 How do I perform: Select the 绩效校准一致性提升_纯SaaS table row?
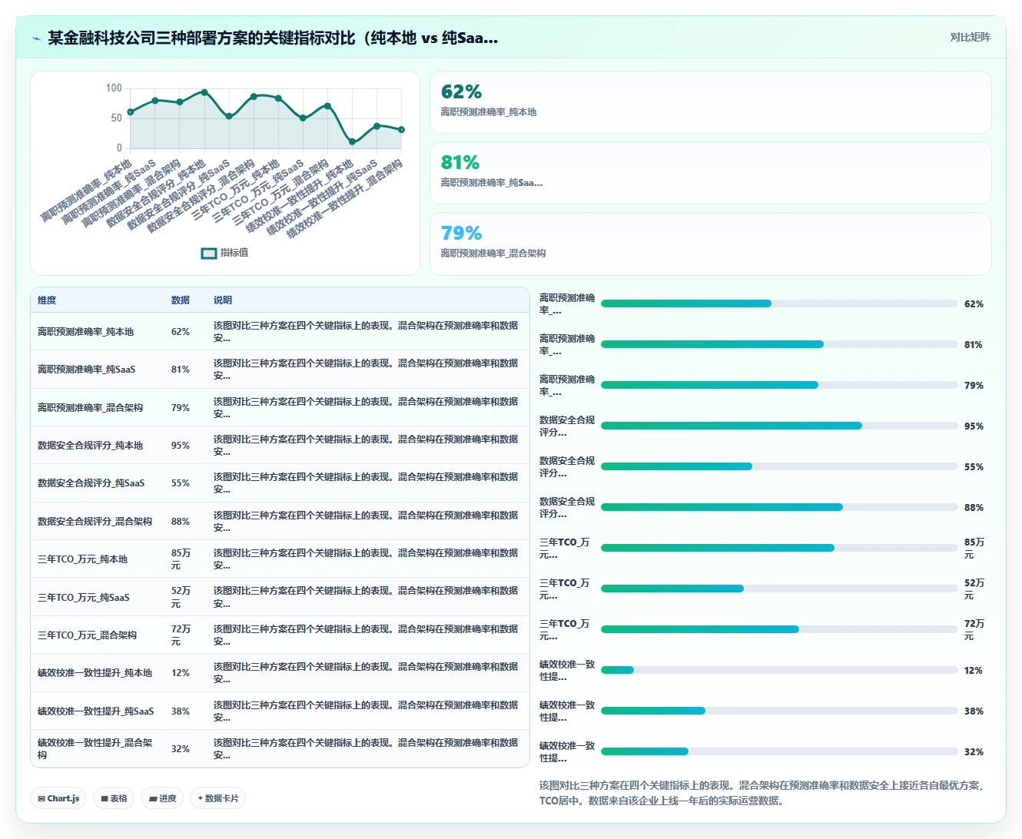point(280,711)
